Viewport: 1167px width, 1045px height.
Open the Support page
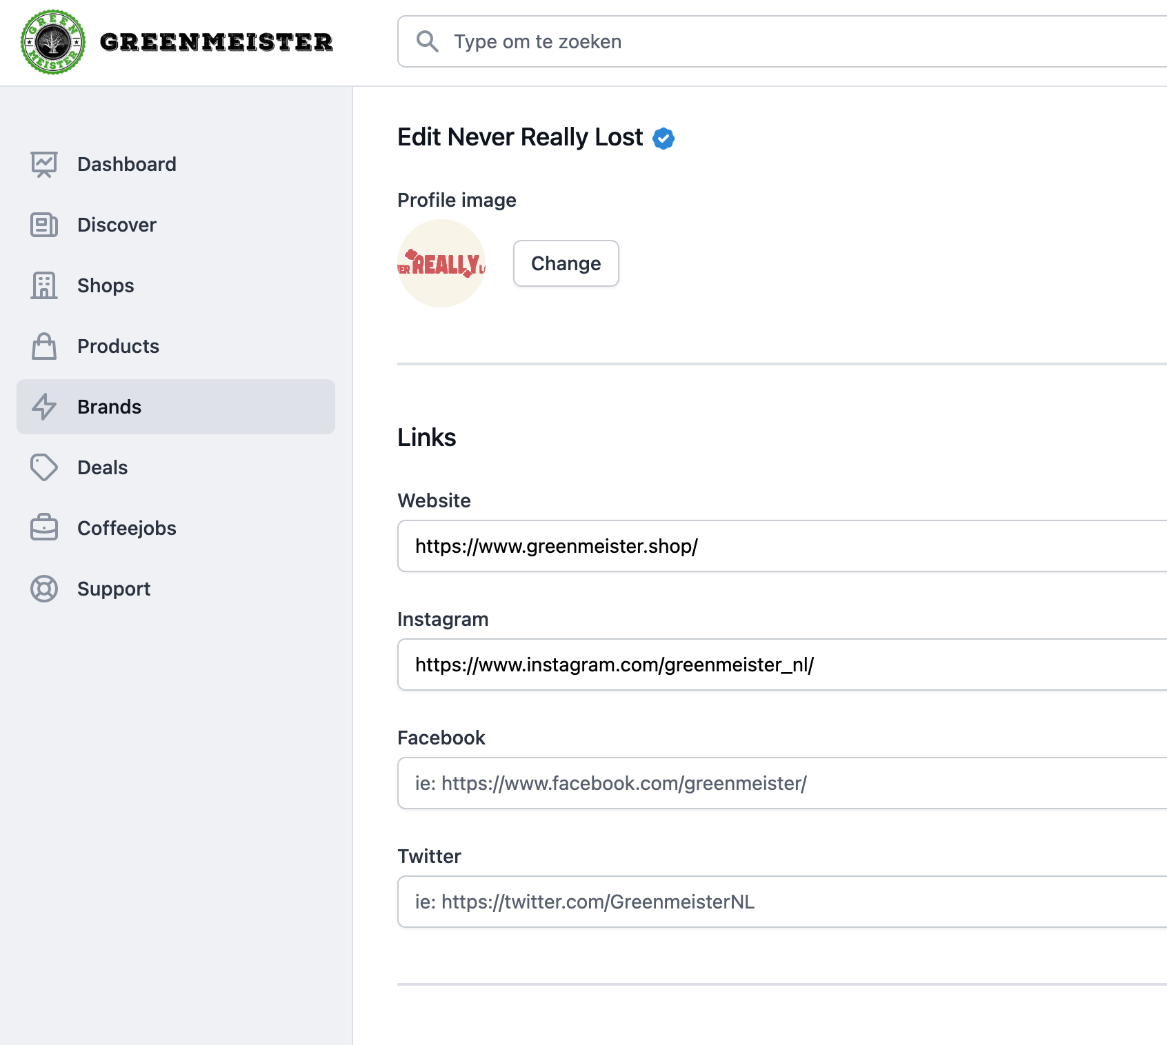[114, 589]
